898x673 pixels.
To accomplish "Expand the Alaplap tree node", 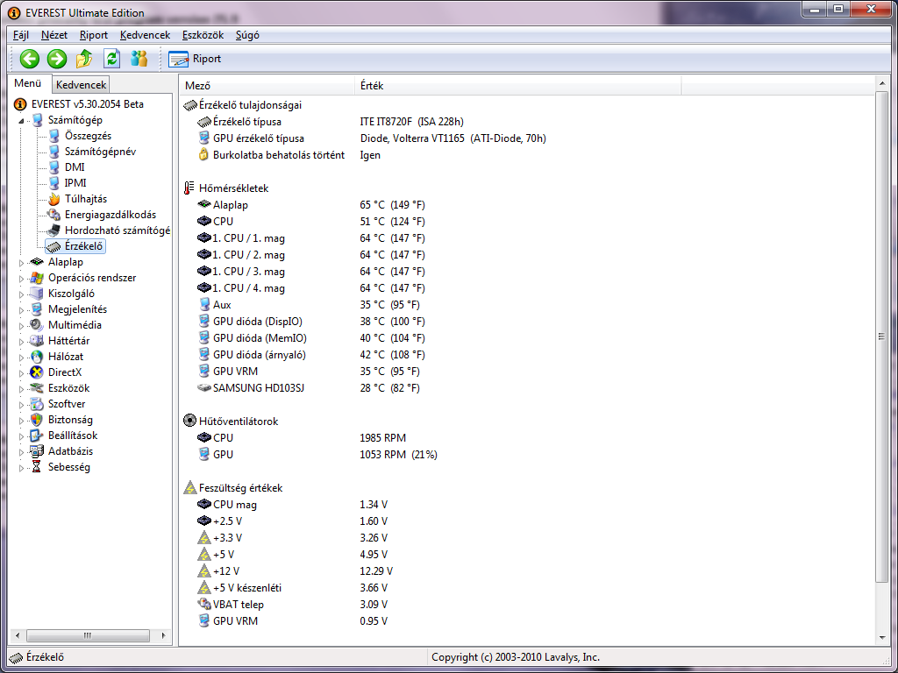I will [x=22, y=263].
